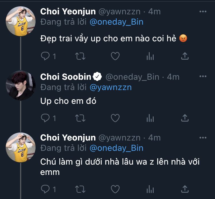Open more options on first Yeonjun tweet

[x=203, y=11]
